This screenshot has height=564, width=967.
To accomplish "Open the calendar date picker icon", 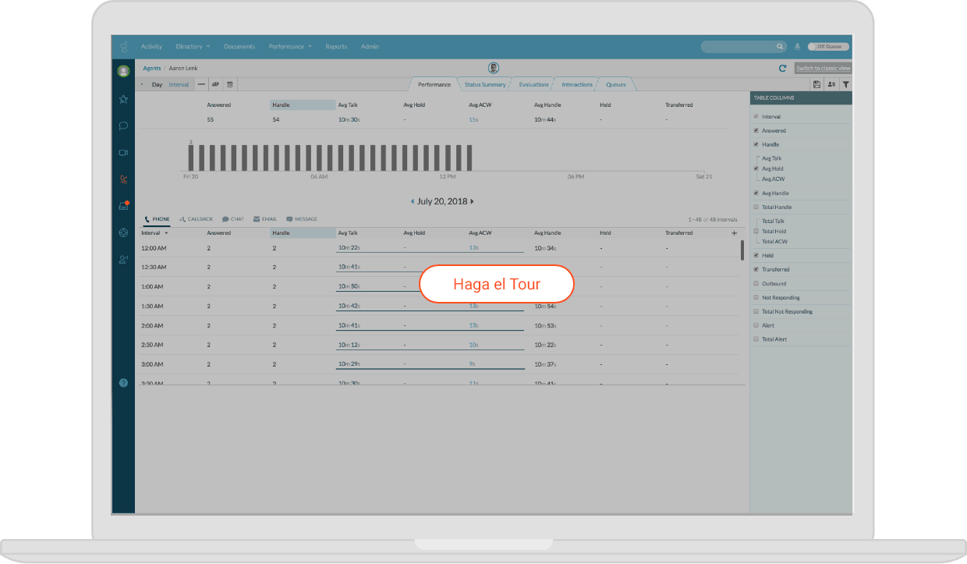I will point(230,85).
